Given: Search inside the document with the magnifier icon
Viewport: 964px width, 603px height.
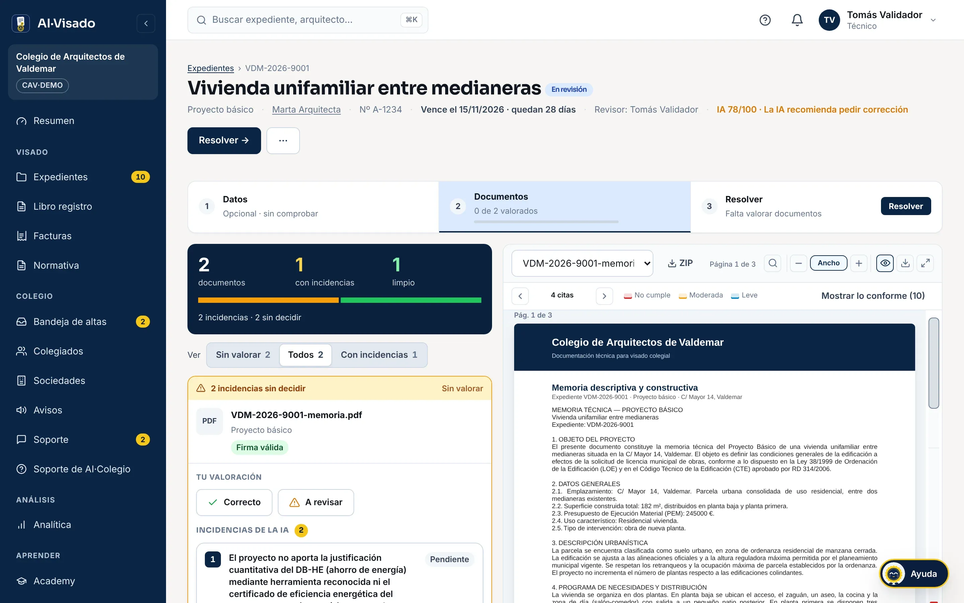Looking at the screenshot, I should 773,263.
